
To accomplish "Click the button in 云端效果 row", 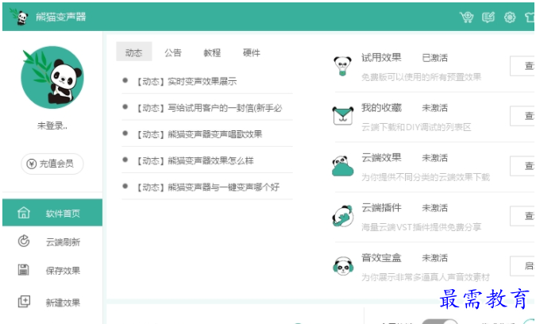I will 523,166.
